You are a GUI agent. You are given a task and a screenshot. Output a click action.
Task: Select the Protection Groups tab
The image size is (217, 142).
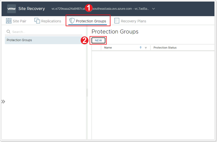[x=88, y=21]
